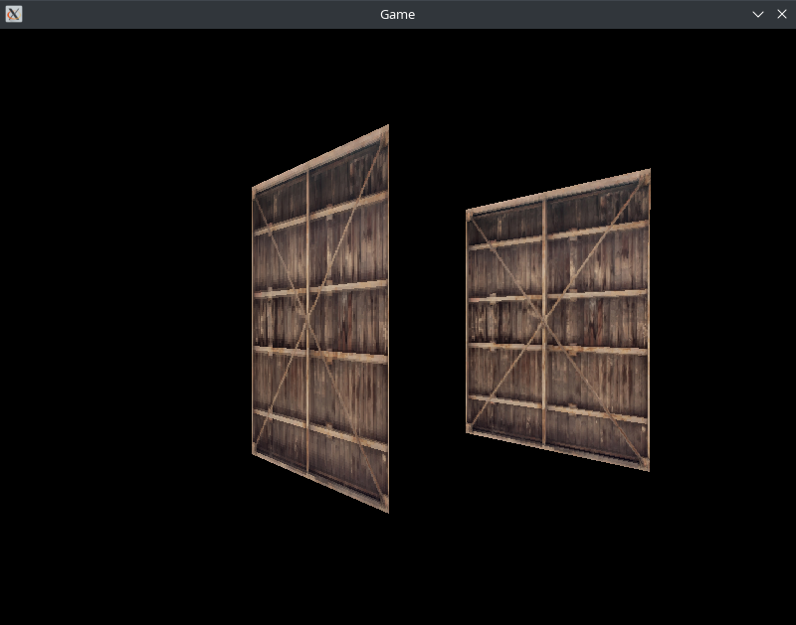796x625 pixels.
Task: Click the bottom-left corner of the right panel
Action: [x=468, y=431]
